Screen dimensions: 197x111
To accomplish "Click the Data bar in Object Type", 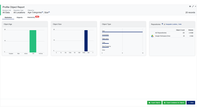I will coord(122,32).
